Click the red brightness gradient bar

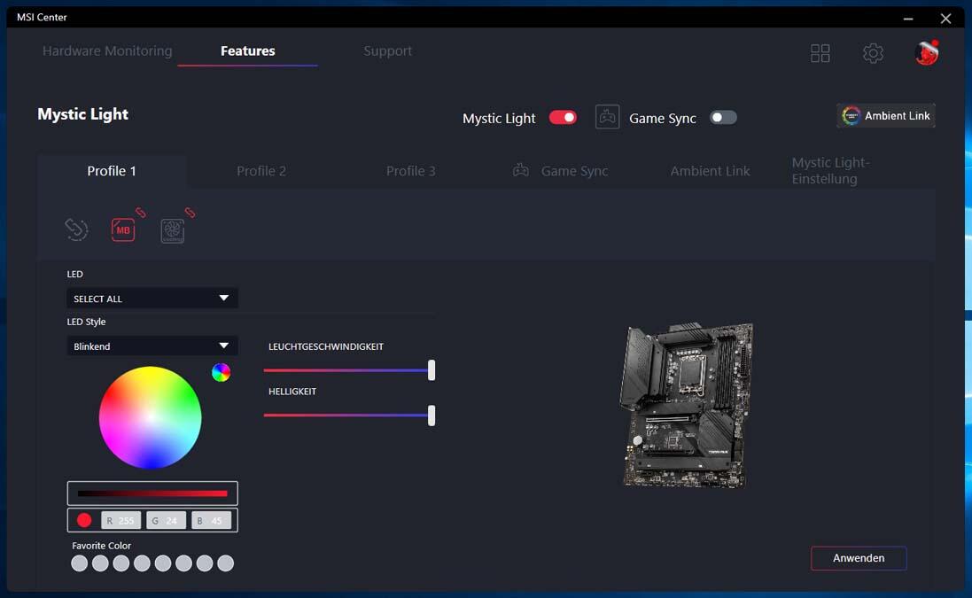click(152, 493)
